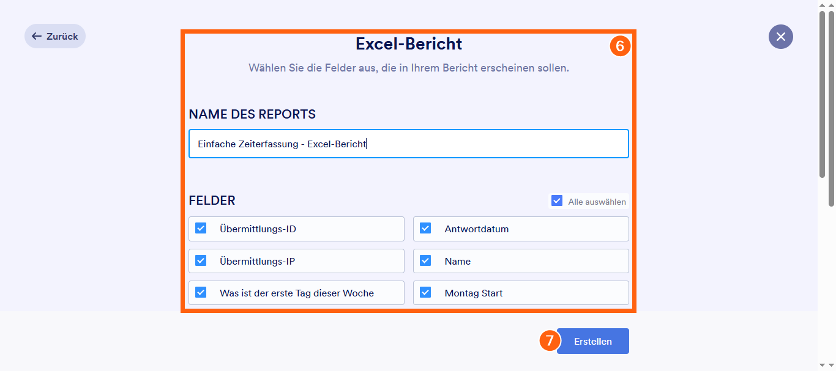Click the Excel-Bericht heading text
836x371 pixels.
[x=409, y=44]
